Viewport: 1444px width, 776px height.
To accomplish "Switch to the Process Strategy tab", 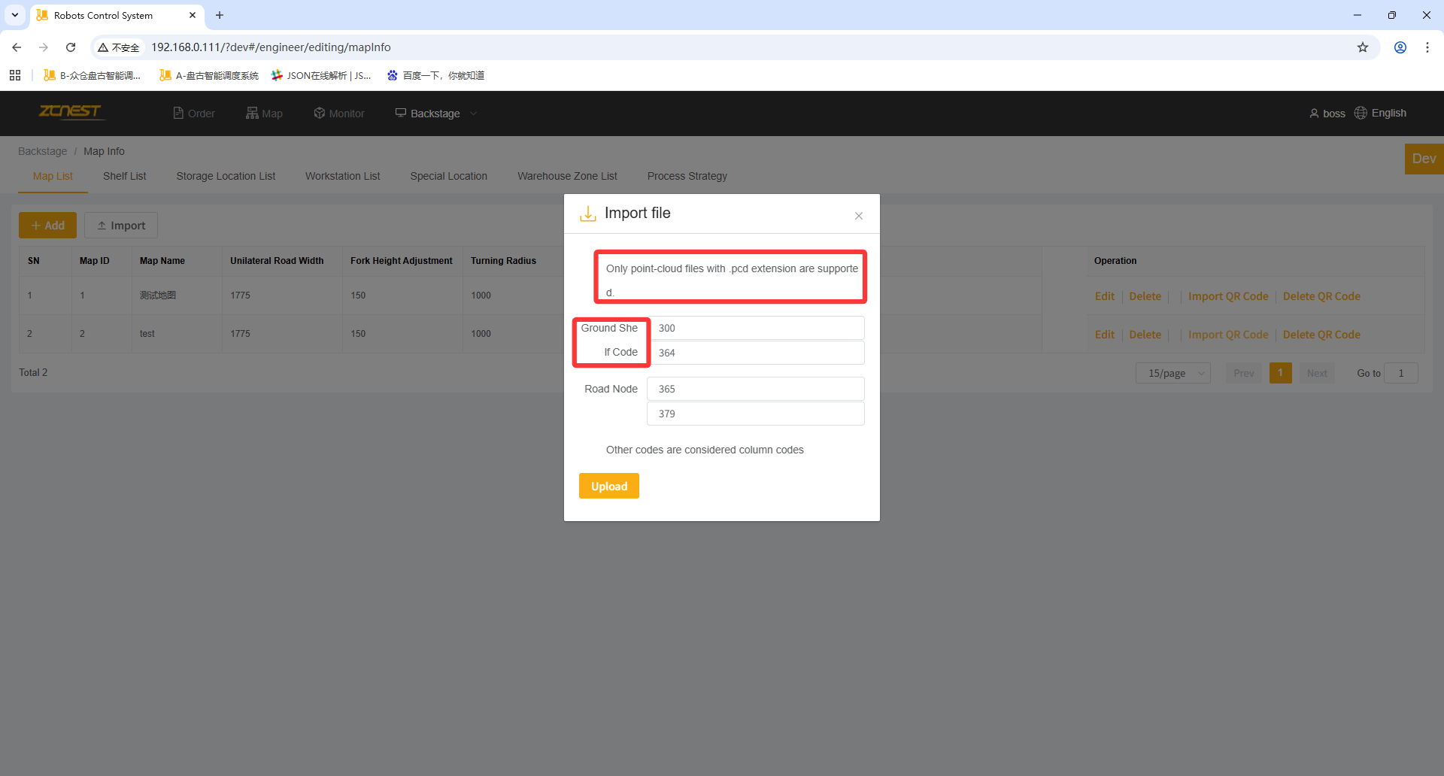I will click(687, 176).
